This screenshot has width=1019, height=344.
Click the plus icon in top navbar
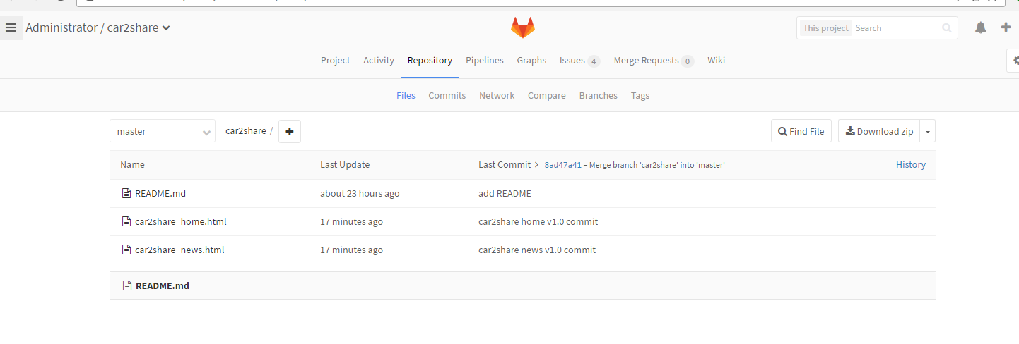point(1006,27)
